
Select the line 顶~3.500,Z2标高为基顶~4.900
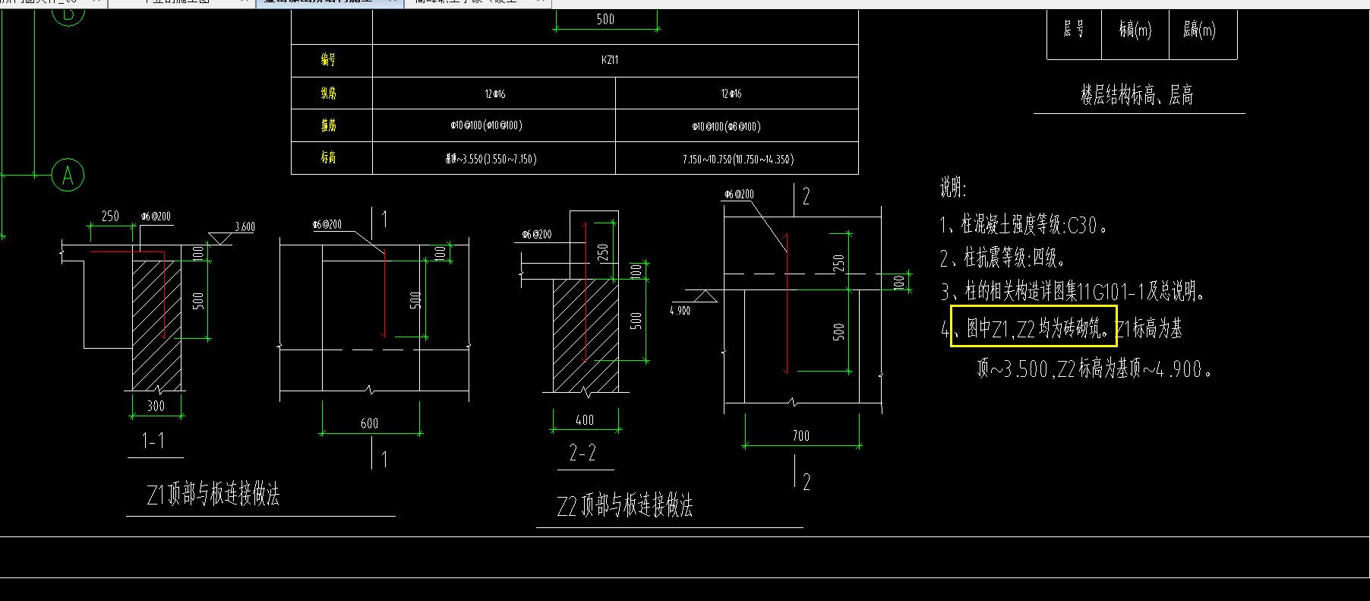click(1094, 369)
